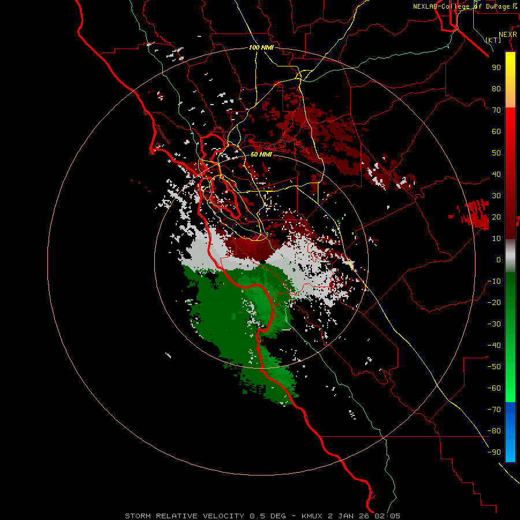Click the 100 NMI range ring label
Image resolution: width=520 pixels, height=520 pixels.
point(261,47)
